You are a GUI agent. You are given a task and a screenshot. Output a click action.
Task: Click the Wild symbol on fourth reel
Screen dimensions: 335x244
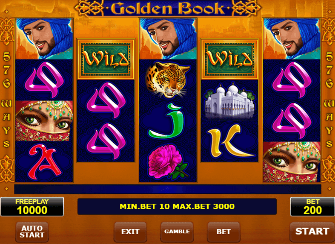[229, 59]
